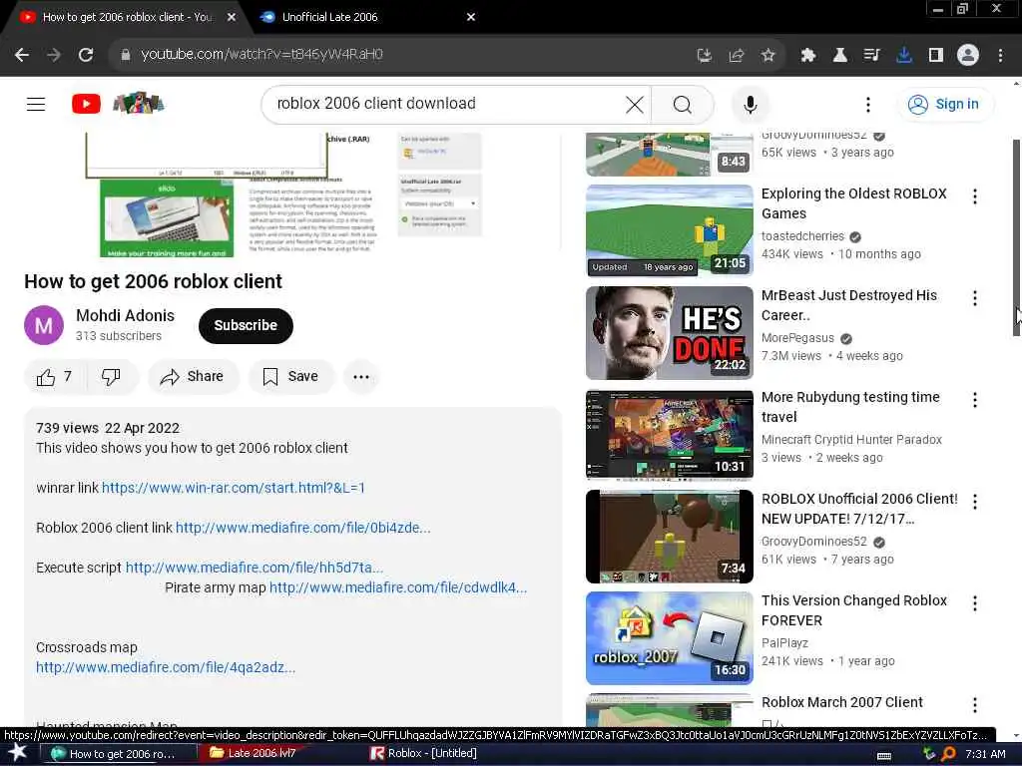1022x766 pixels.
Task: Like the video with thumbs up
Action: pyautogui.click(x=54, y=376)
